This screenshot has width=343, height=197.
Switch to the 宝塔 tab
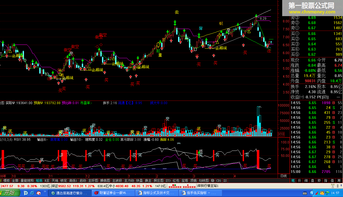185,181
